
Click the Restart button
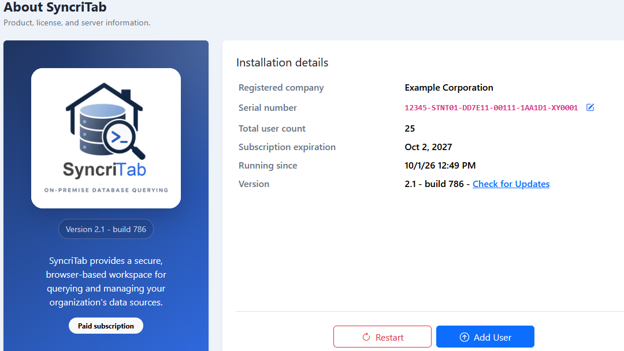point(382,337)
